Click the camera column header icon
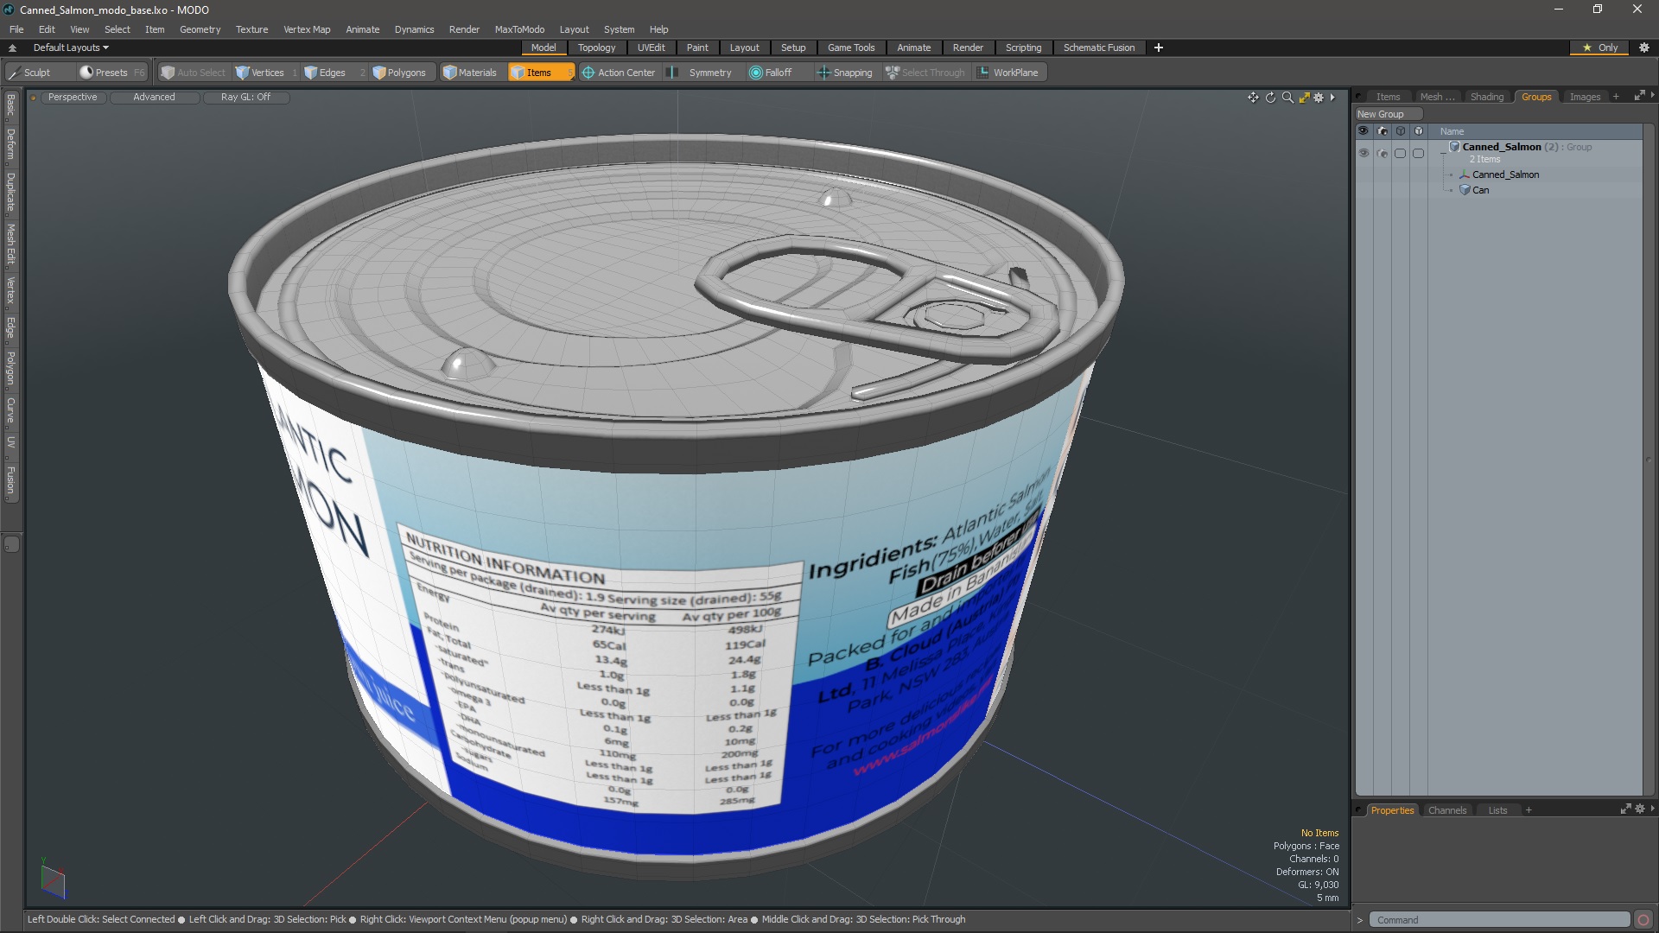1659x933 pixels. [1382, 131]
